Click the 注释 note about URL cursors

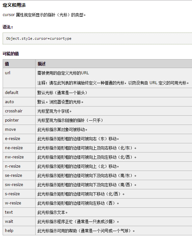click(x=113, y=83)
